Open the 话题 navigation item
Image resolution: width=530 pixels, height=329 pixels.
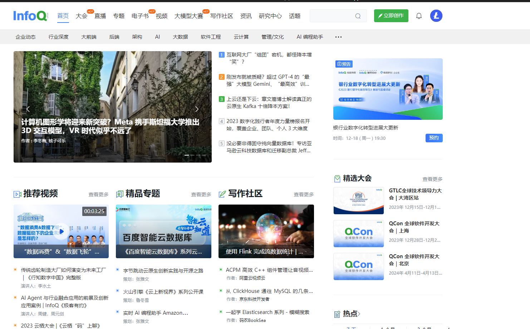[x=295, y=16]
